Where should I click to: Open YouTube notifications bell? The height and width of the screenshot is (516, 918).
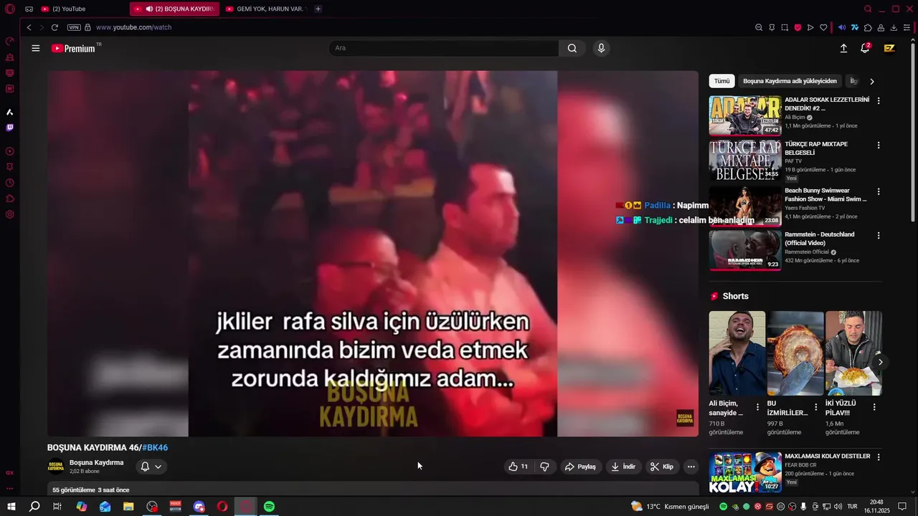tap(865, 48)
